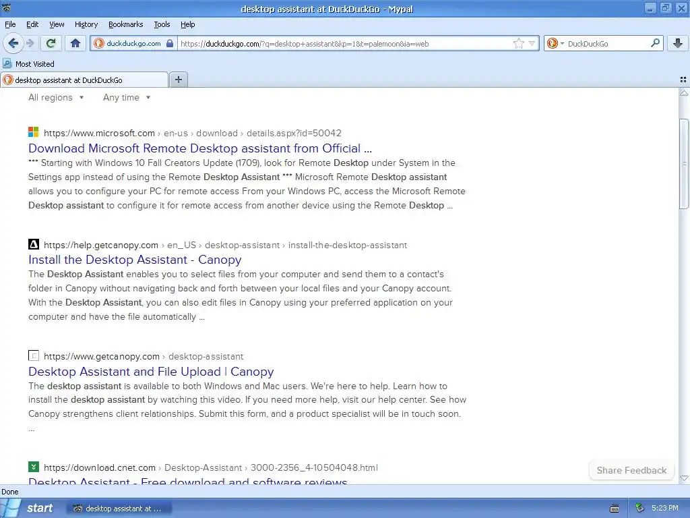Click the help.getcanopy.com result URL
Screen dimensions: 690x518
pyautogui.click(x=225, y=245)
